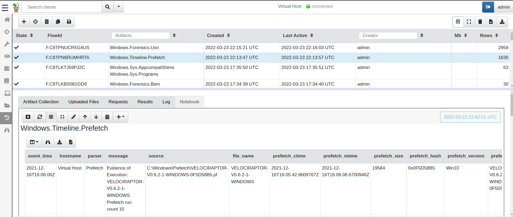This screenshot has width=513, height=217.
Task: Click the binoculars icon in the results table toolbar
Action: coord(48,142)
